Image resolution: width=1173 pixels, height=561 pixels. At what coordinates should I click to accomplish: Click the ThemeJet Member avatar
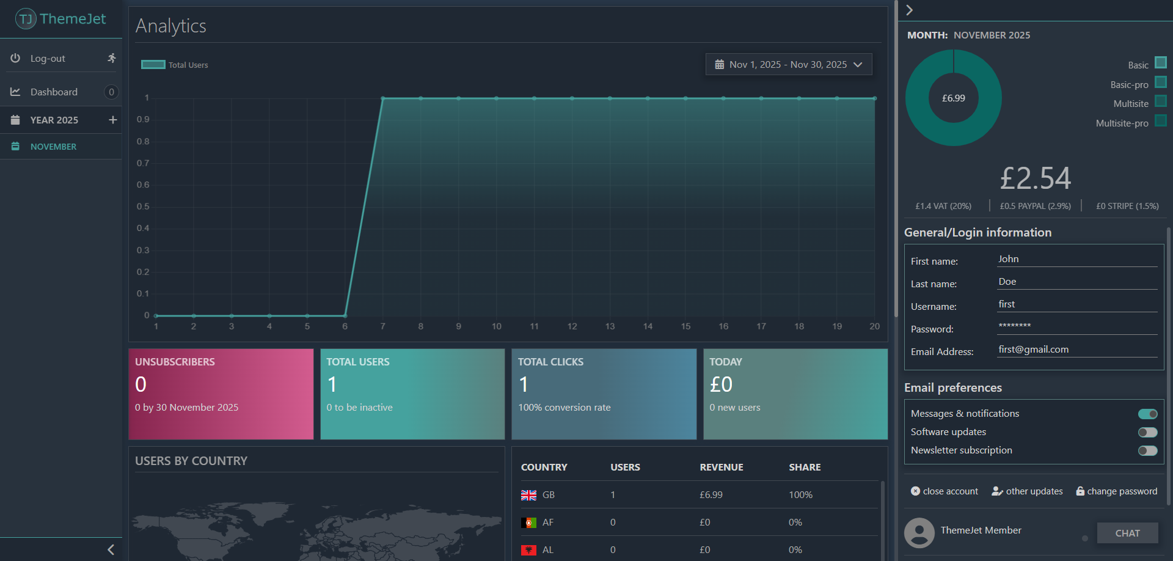point(919,533)
